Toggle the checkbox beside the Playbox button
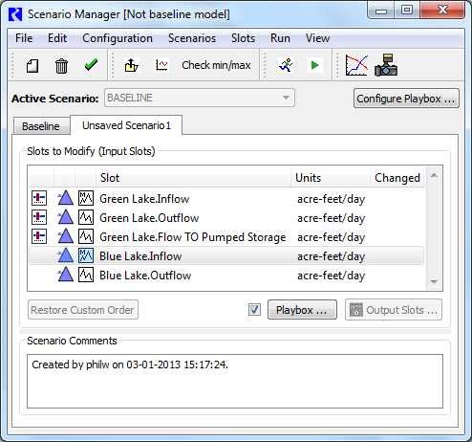Image resolution: width=472 pixels, height=442 pixels. tap(254, 310)
